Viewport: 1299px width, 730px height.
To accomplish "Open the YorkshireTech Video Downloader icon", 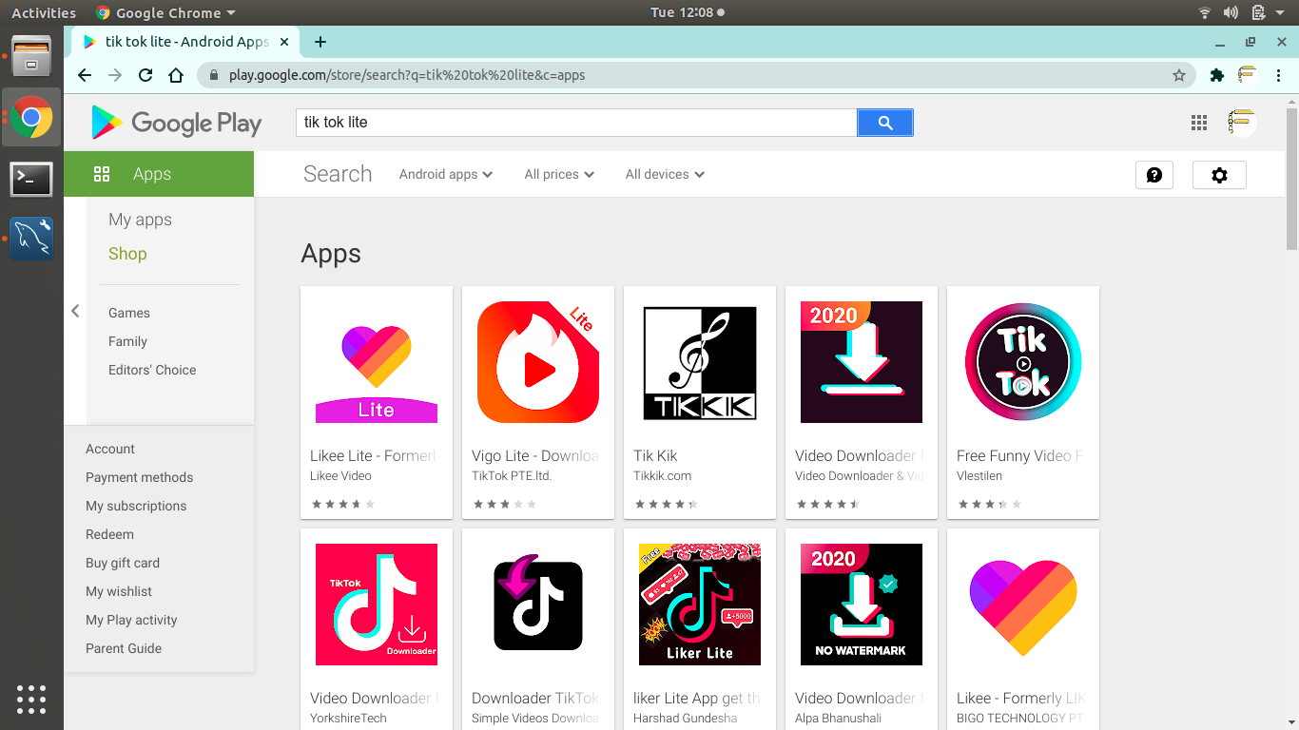I will click(377, 605).
